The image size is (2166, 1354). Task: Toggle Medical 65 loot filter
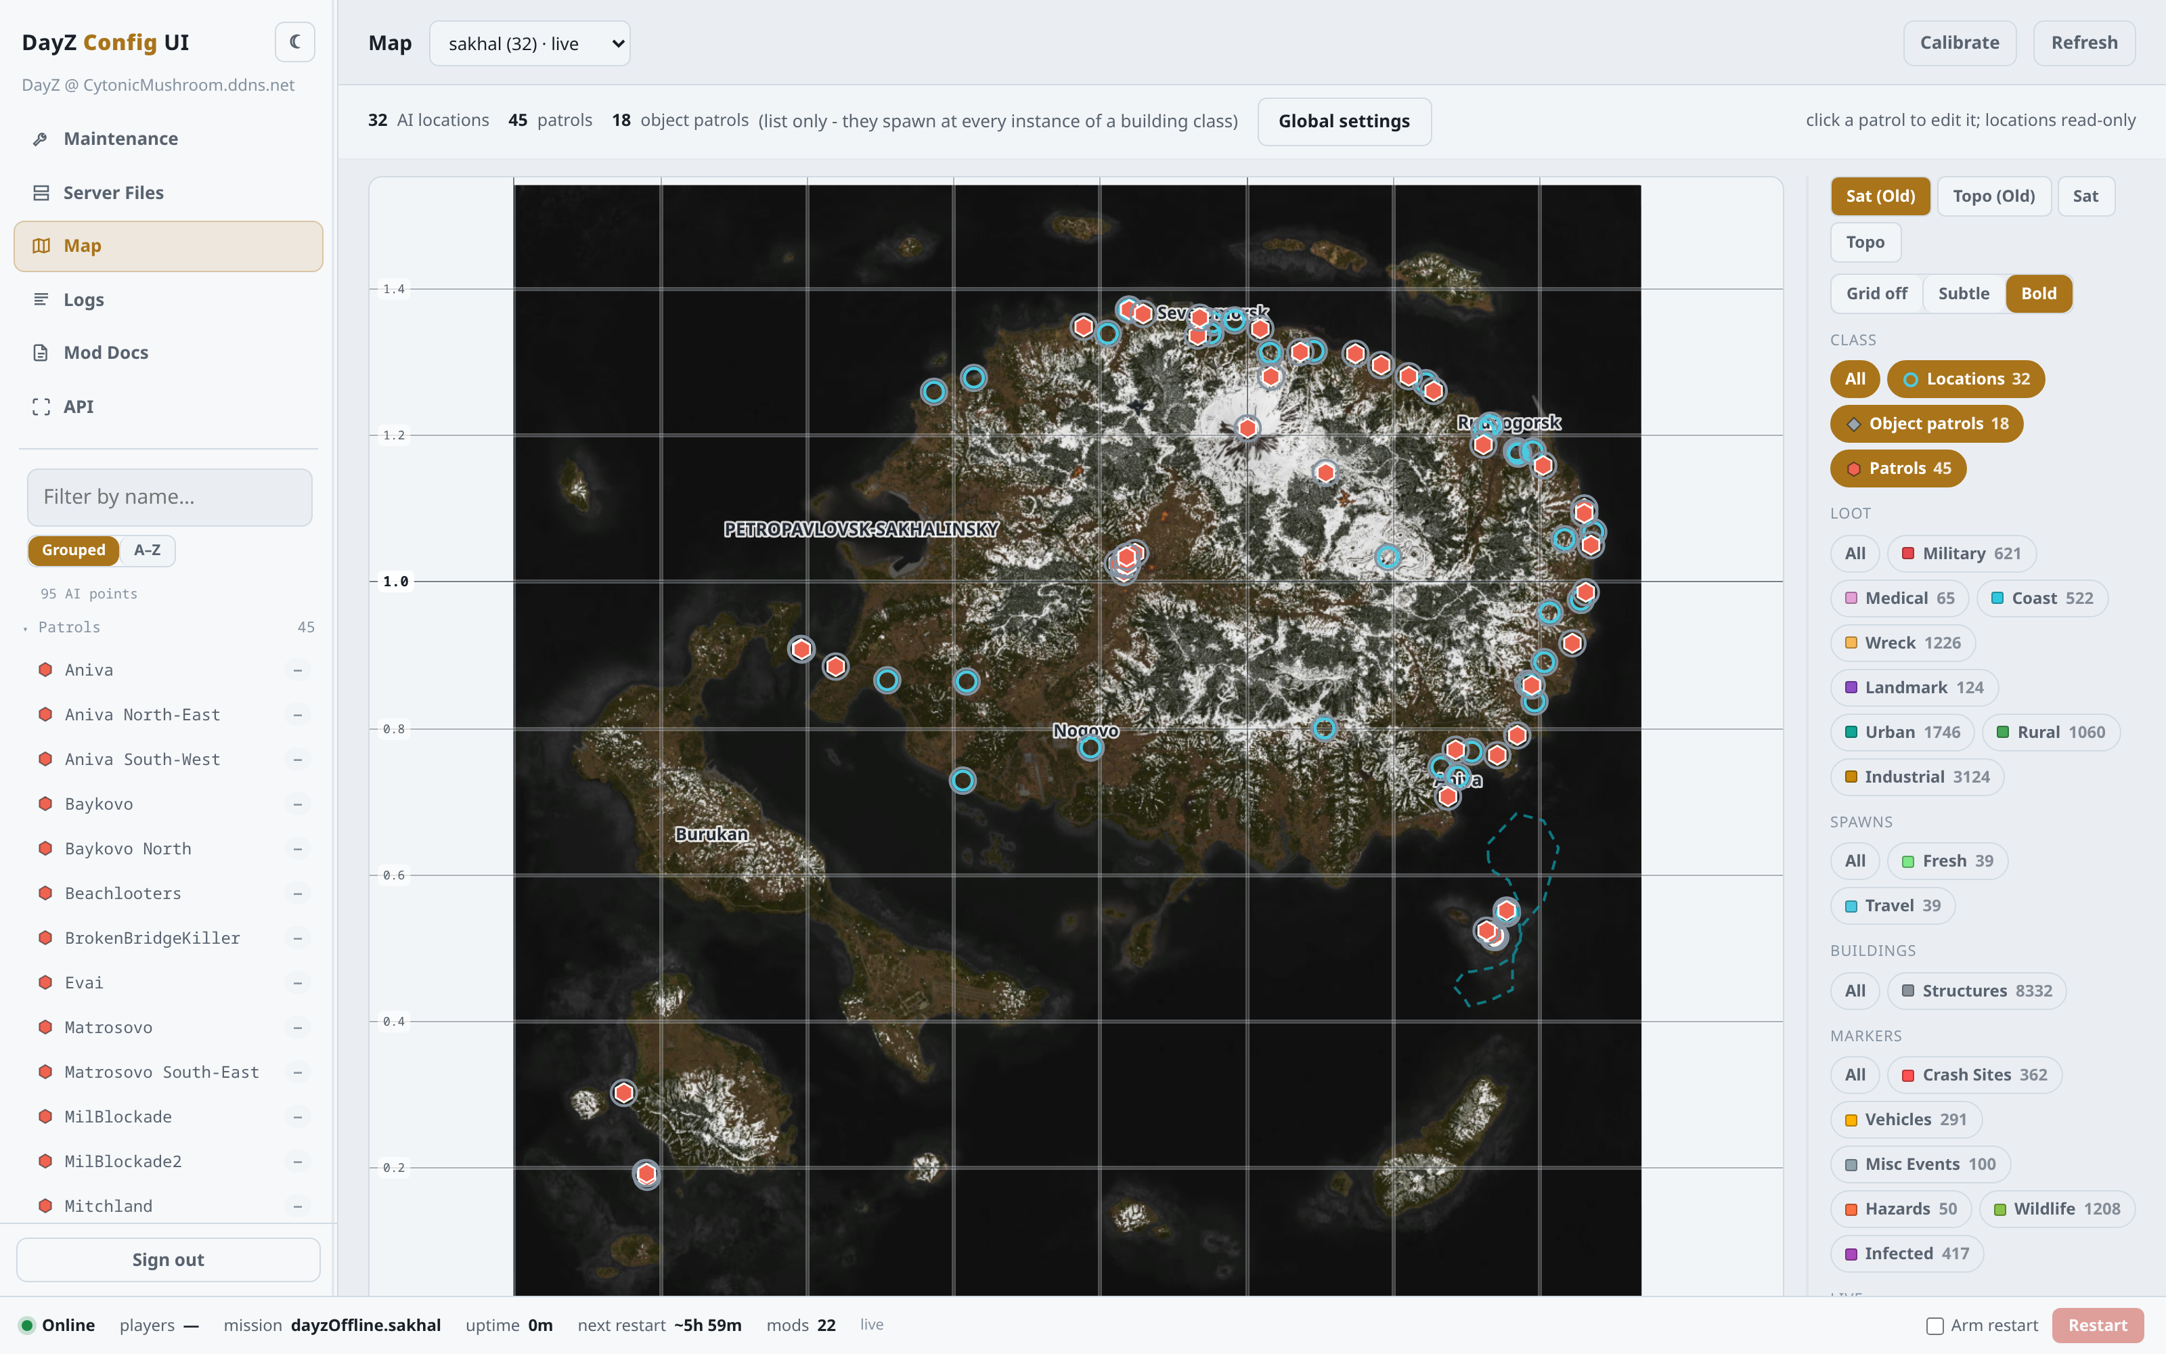pos(1899,598)
